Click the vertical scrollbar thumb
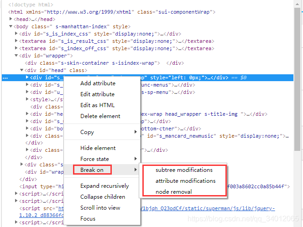The height and width of the screenshot is (227, 303). (x=297, y=79)
